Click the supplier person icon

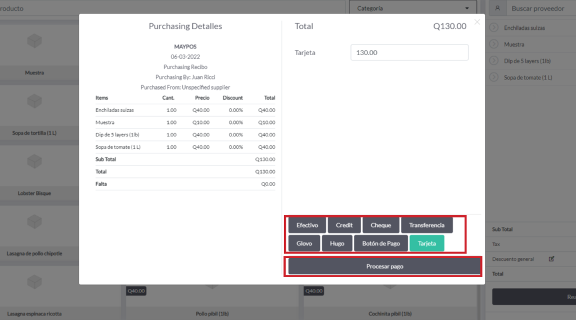(497, 8)
